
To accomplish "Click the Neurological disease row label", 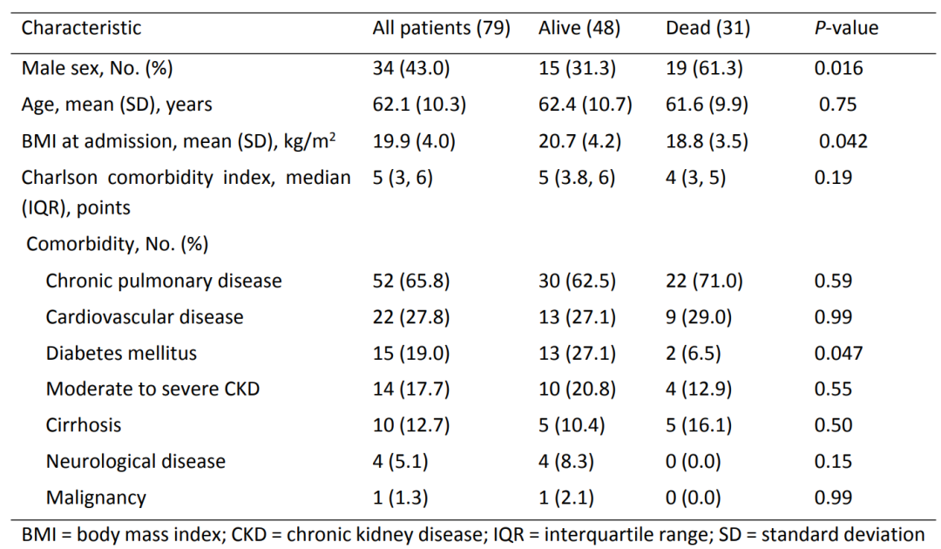I will click(x=136, y=462).
